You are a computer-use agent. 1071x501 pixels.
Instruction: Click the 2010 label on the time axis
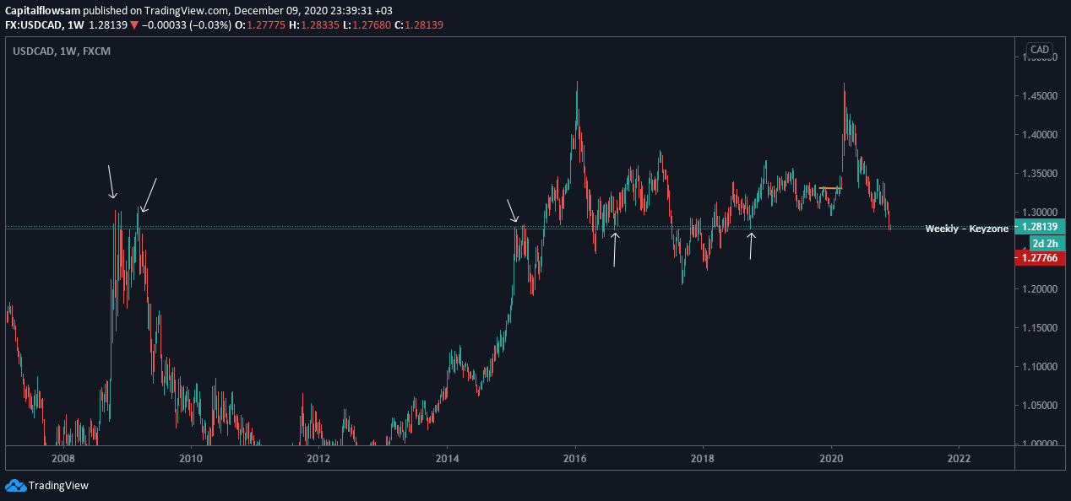tap(191, 458)
